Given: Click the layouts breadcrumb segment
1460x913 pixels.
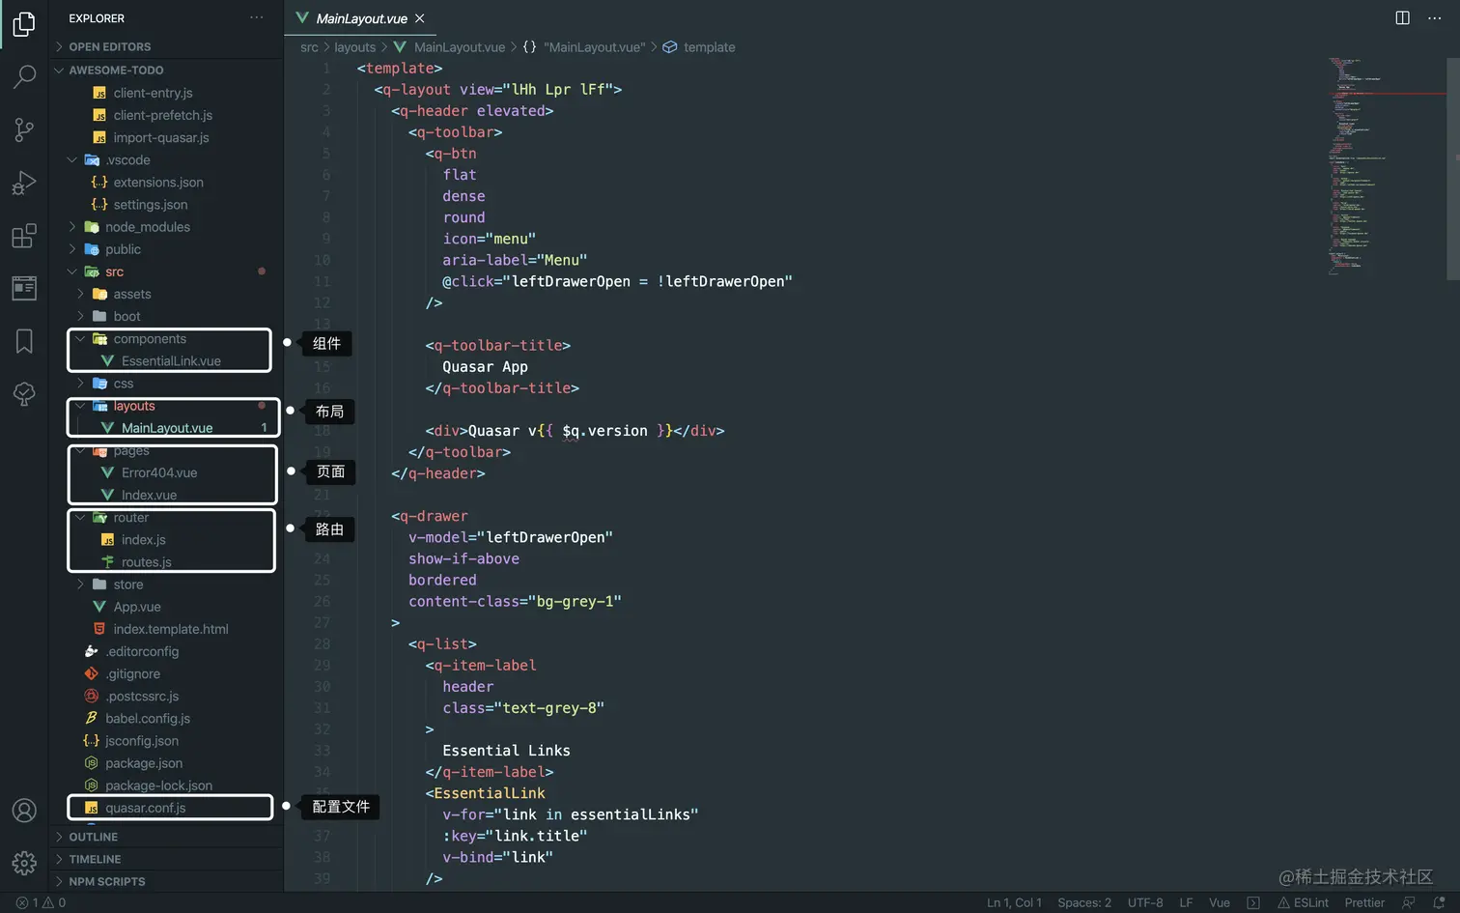Looking at the screenshot, I should click(355, 47).
